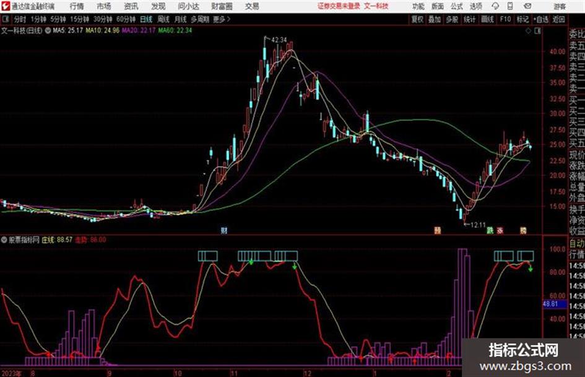Viewport: 585px width, 377px height.
Task: Open the 公式 menu
Action: click(457, 6)
